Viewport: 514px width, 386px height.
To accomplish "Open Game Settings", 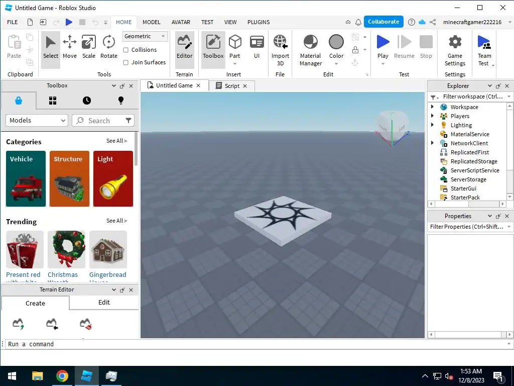I will (455, 50).
